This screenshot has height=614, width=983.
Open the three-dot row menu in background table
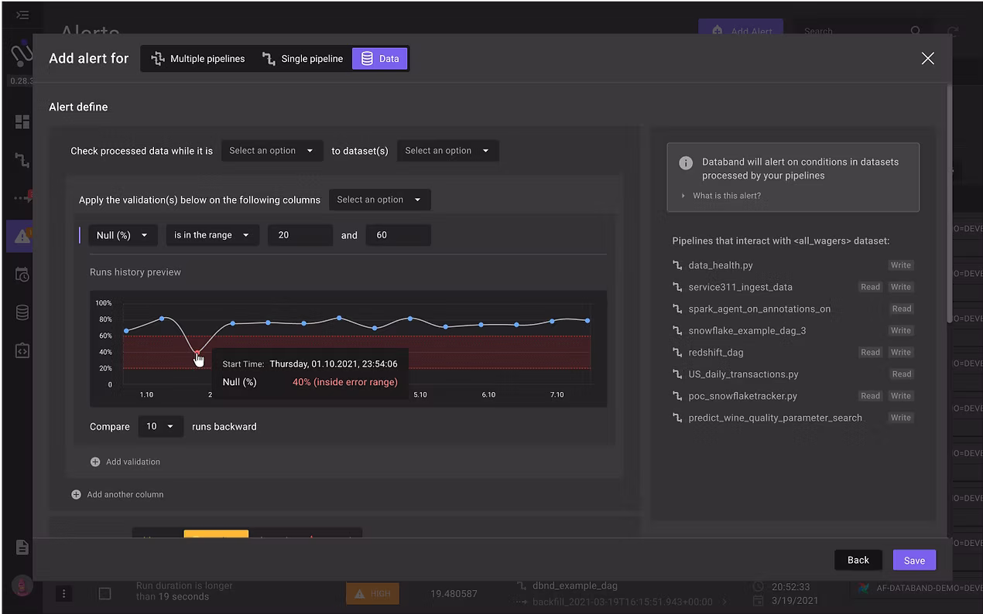64,593
